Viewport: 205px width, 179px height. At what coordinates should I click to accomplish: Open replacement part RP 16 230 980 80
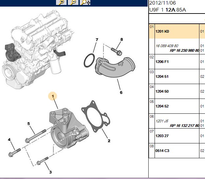(x=184, y=50)
